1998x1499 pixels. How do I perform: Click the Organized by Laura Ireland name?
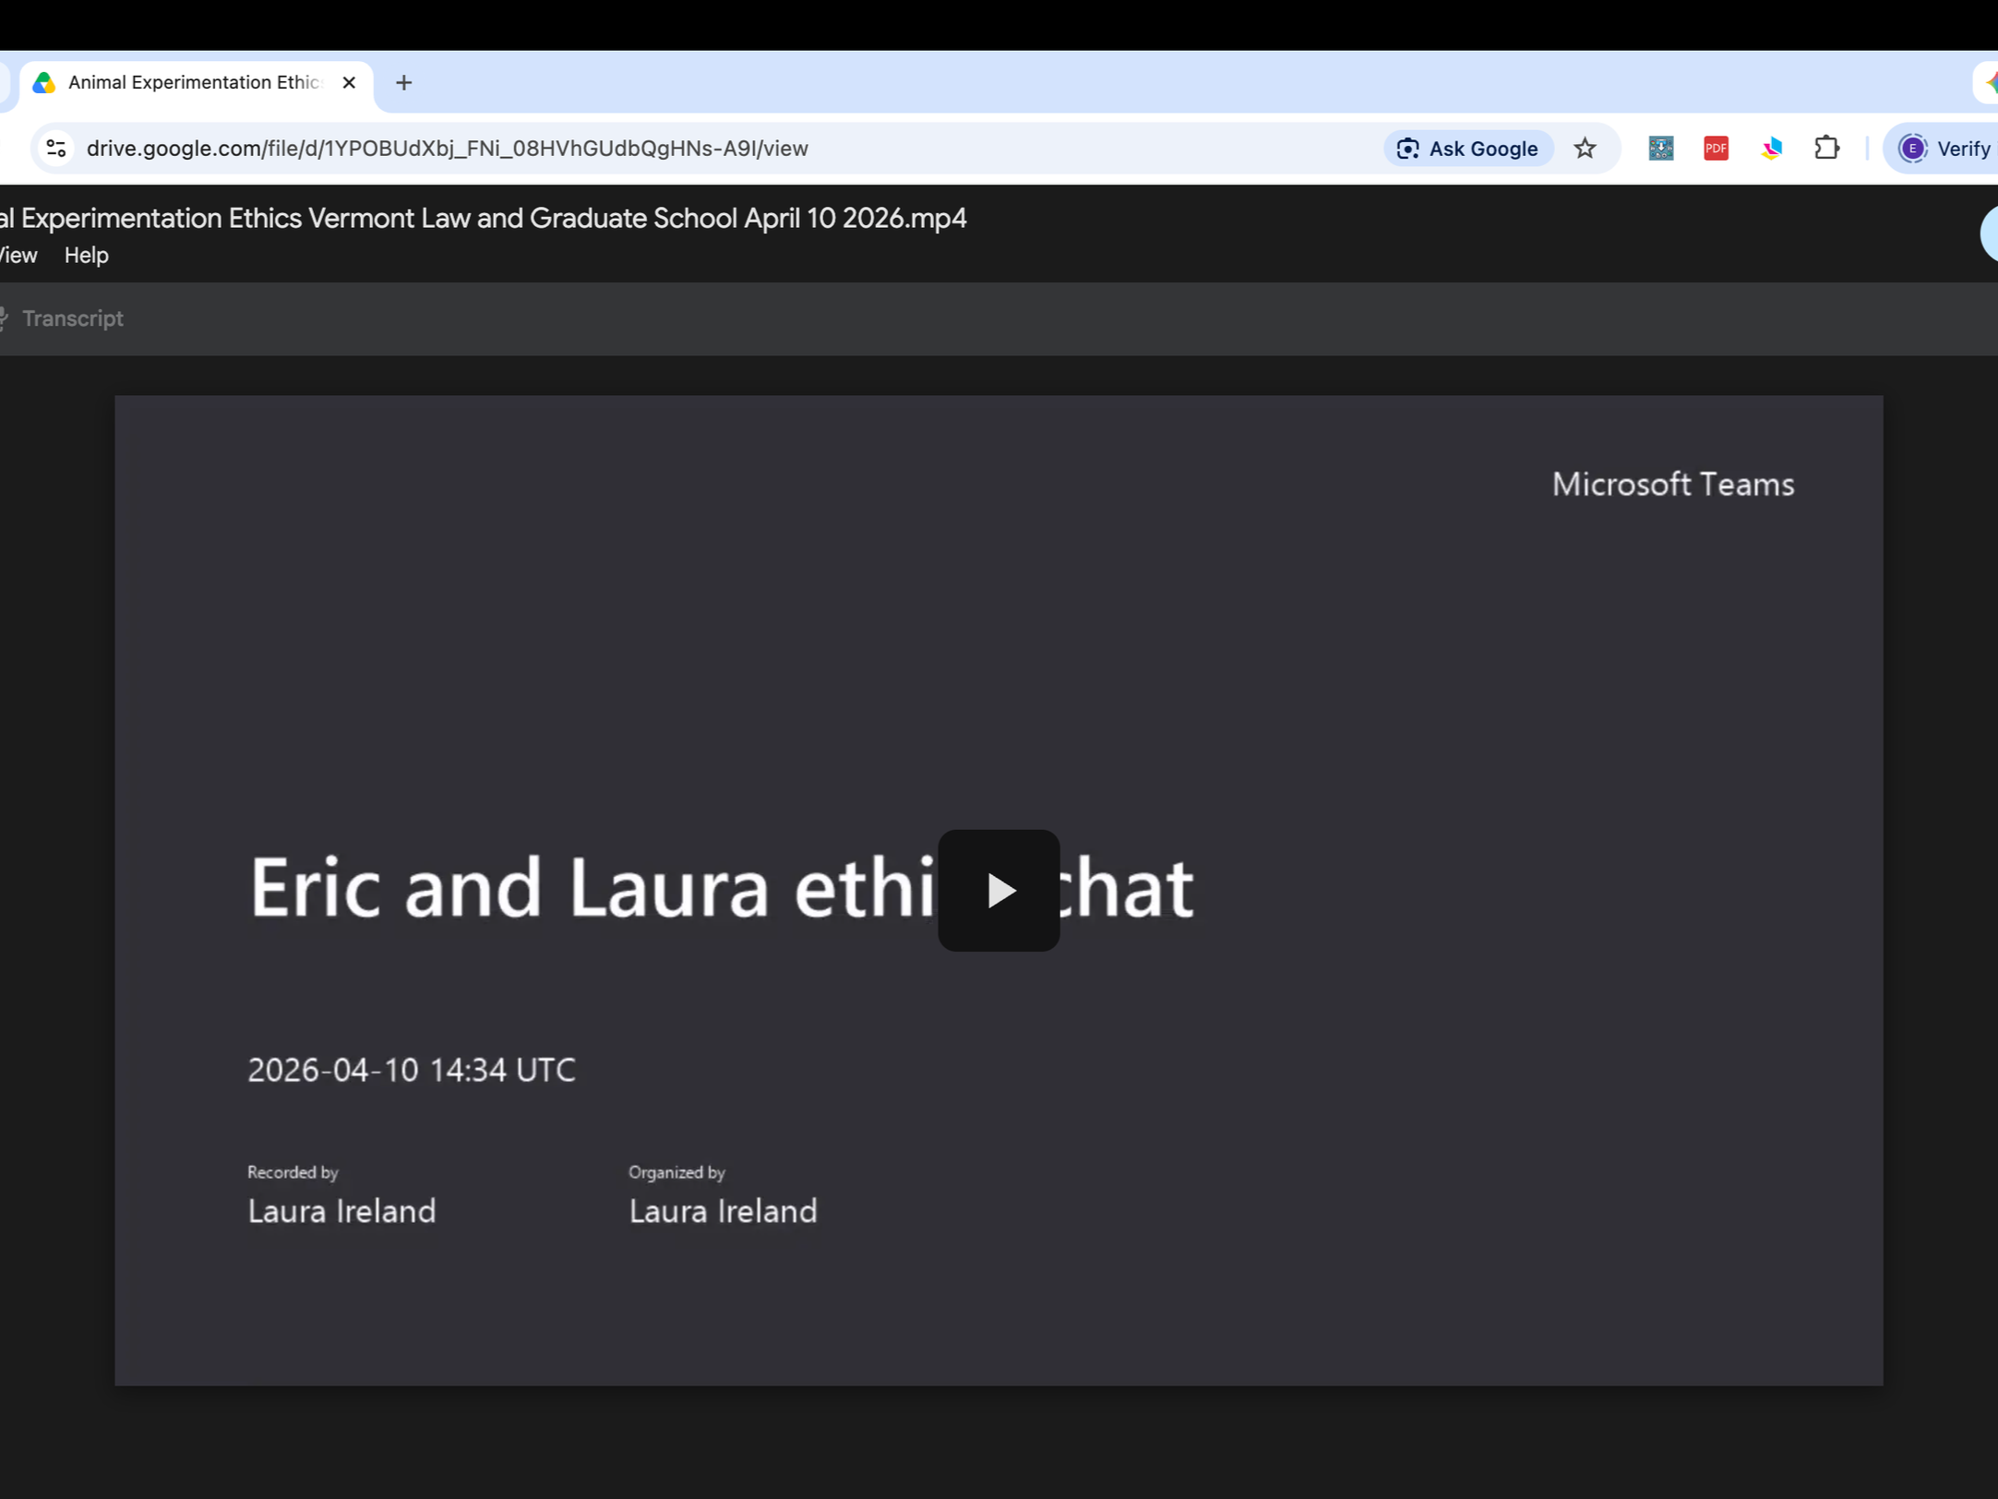coord(723,1211)
